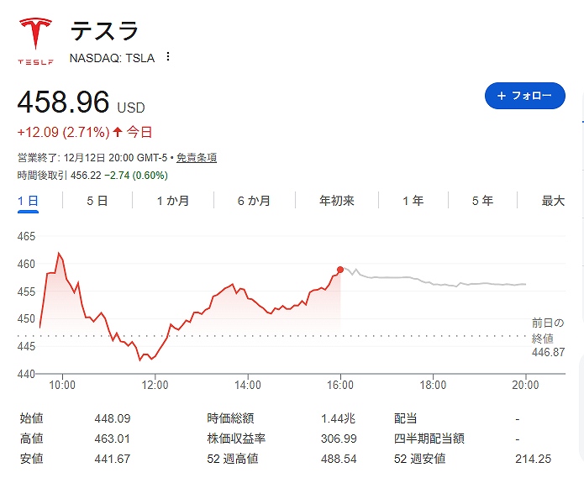Click the gray after-hours price line

pyautogui.click(x=437, y=283)
